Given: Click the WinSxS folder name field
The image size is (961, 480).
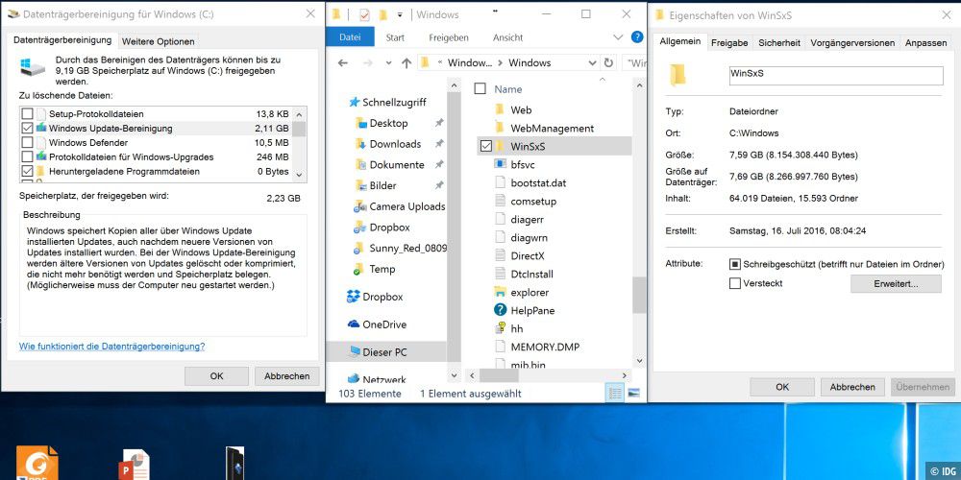Looking at the screenshot, I should [835, 75].
